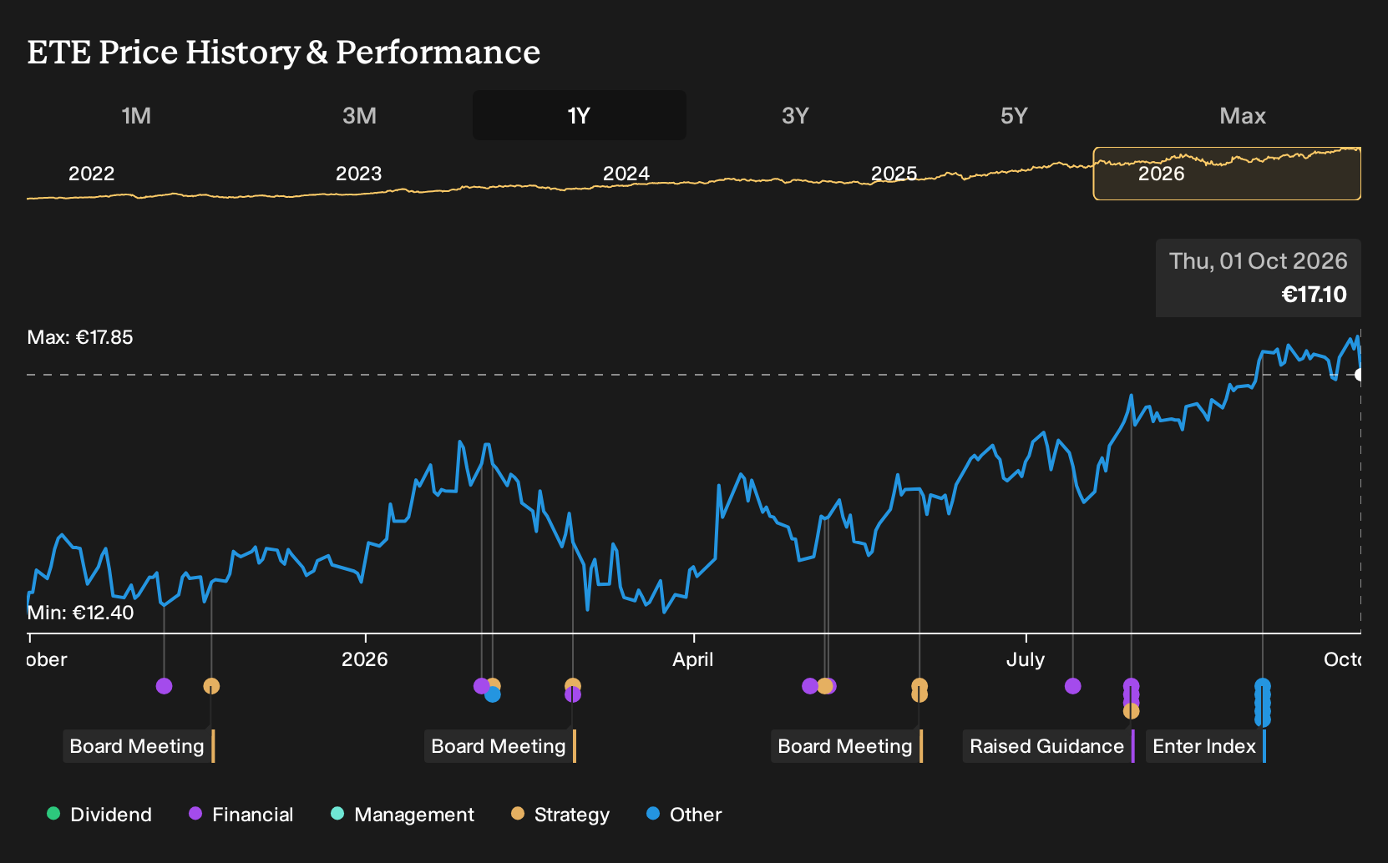Toggle the Management legend filter

tap(403, 815)
